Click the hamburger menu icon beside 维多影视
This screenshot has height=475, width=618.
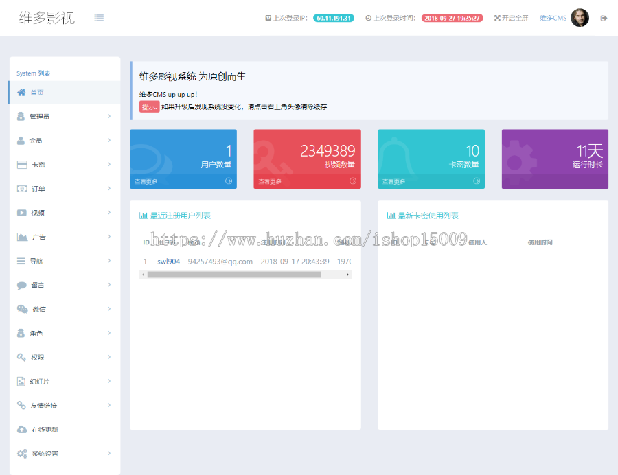click(x=99, y=18)
